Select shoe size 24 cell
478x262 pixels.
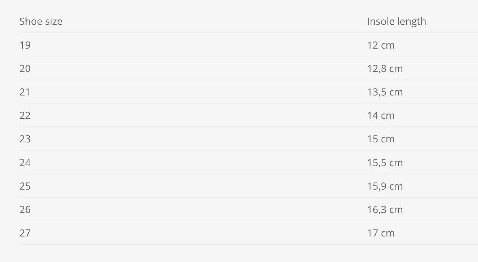tap(25, 162)
